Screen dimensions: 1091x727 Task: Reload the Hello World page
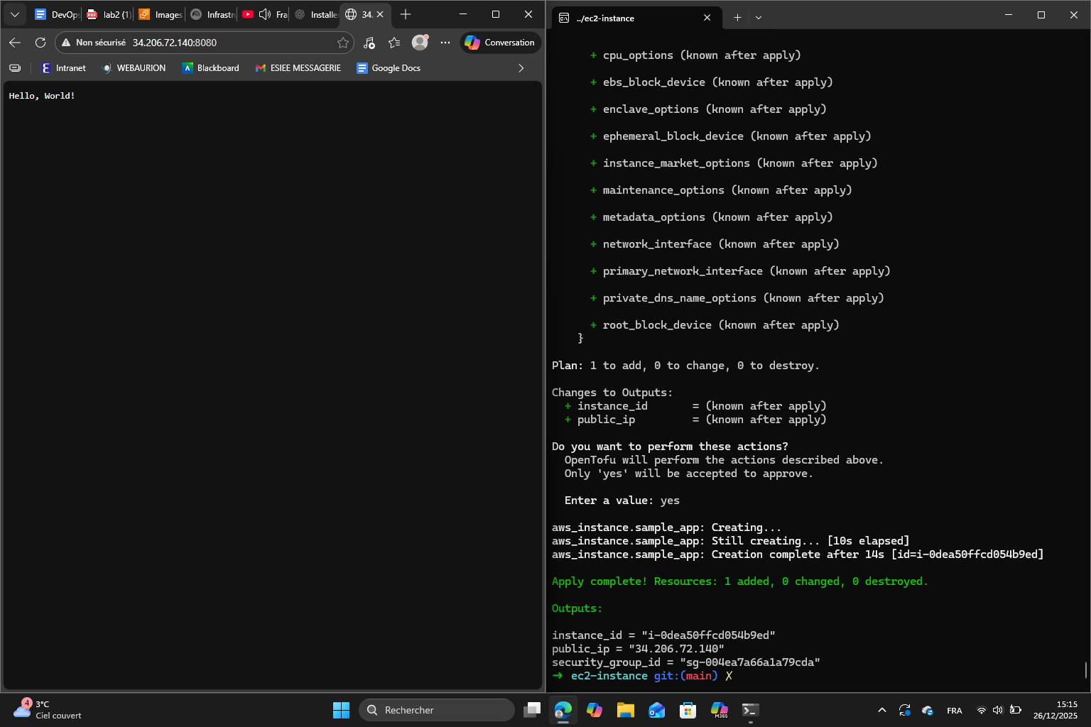[40, 42]
